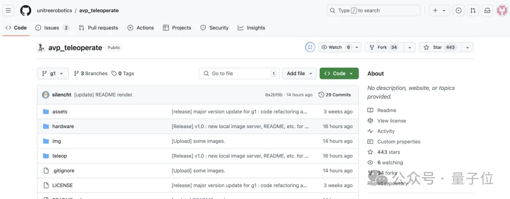The height and width of the screenshot is (199, 510).
Task: Expand the green Code dropdown
Action: click(339, 73)
